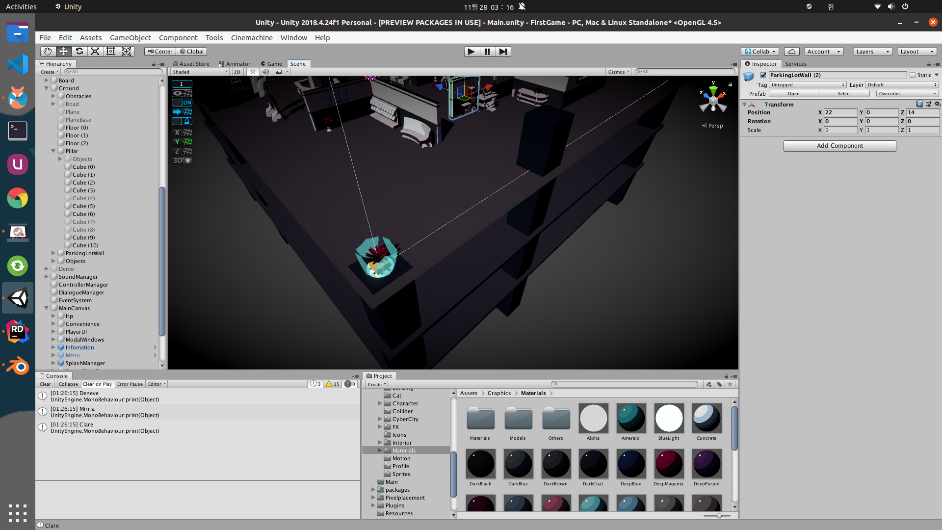Open Transform preset selector icon
Screen dimensions: 942x530
coord(929,104)
